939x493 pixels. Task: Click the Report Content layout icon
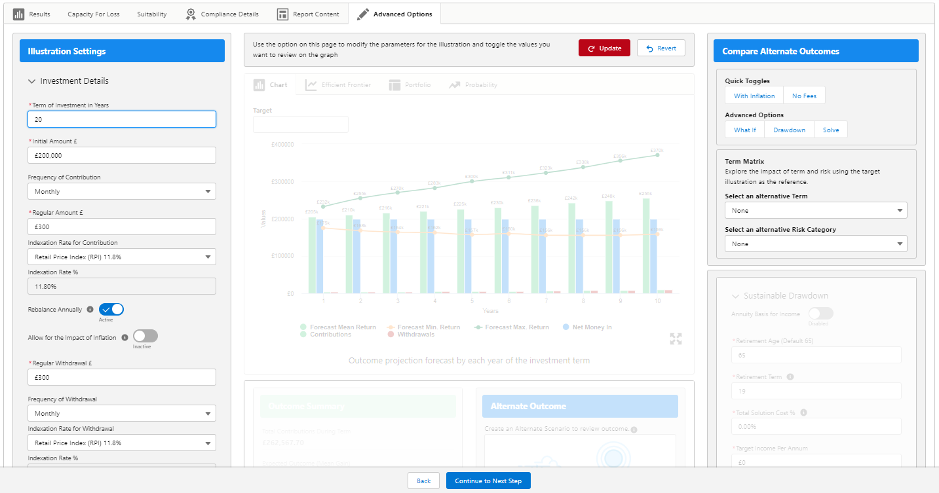click(282, 14)
